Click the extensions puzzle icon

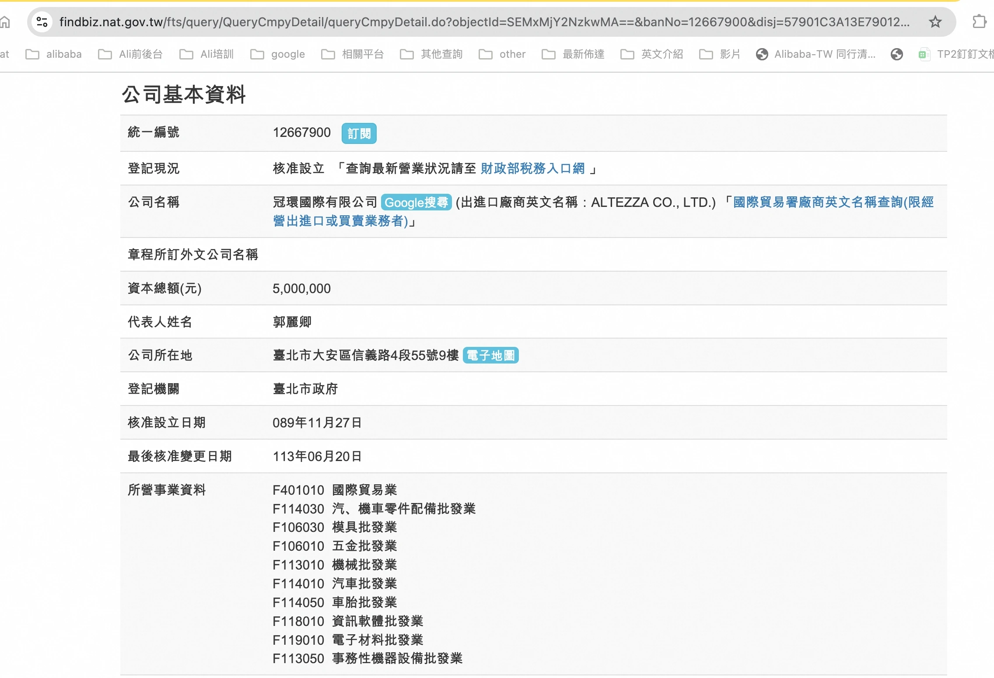[x=979, y=22]
